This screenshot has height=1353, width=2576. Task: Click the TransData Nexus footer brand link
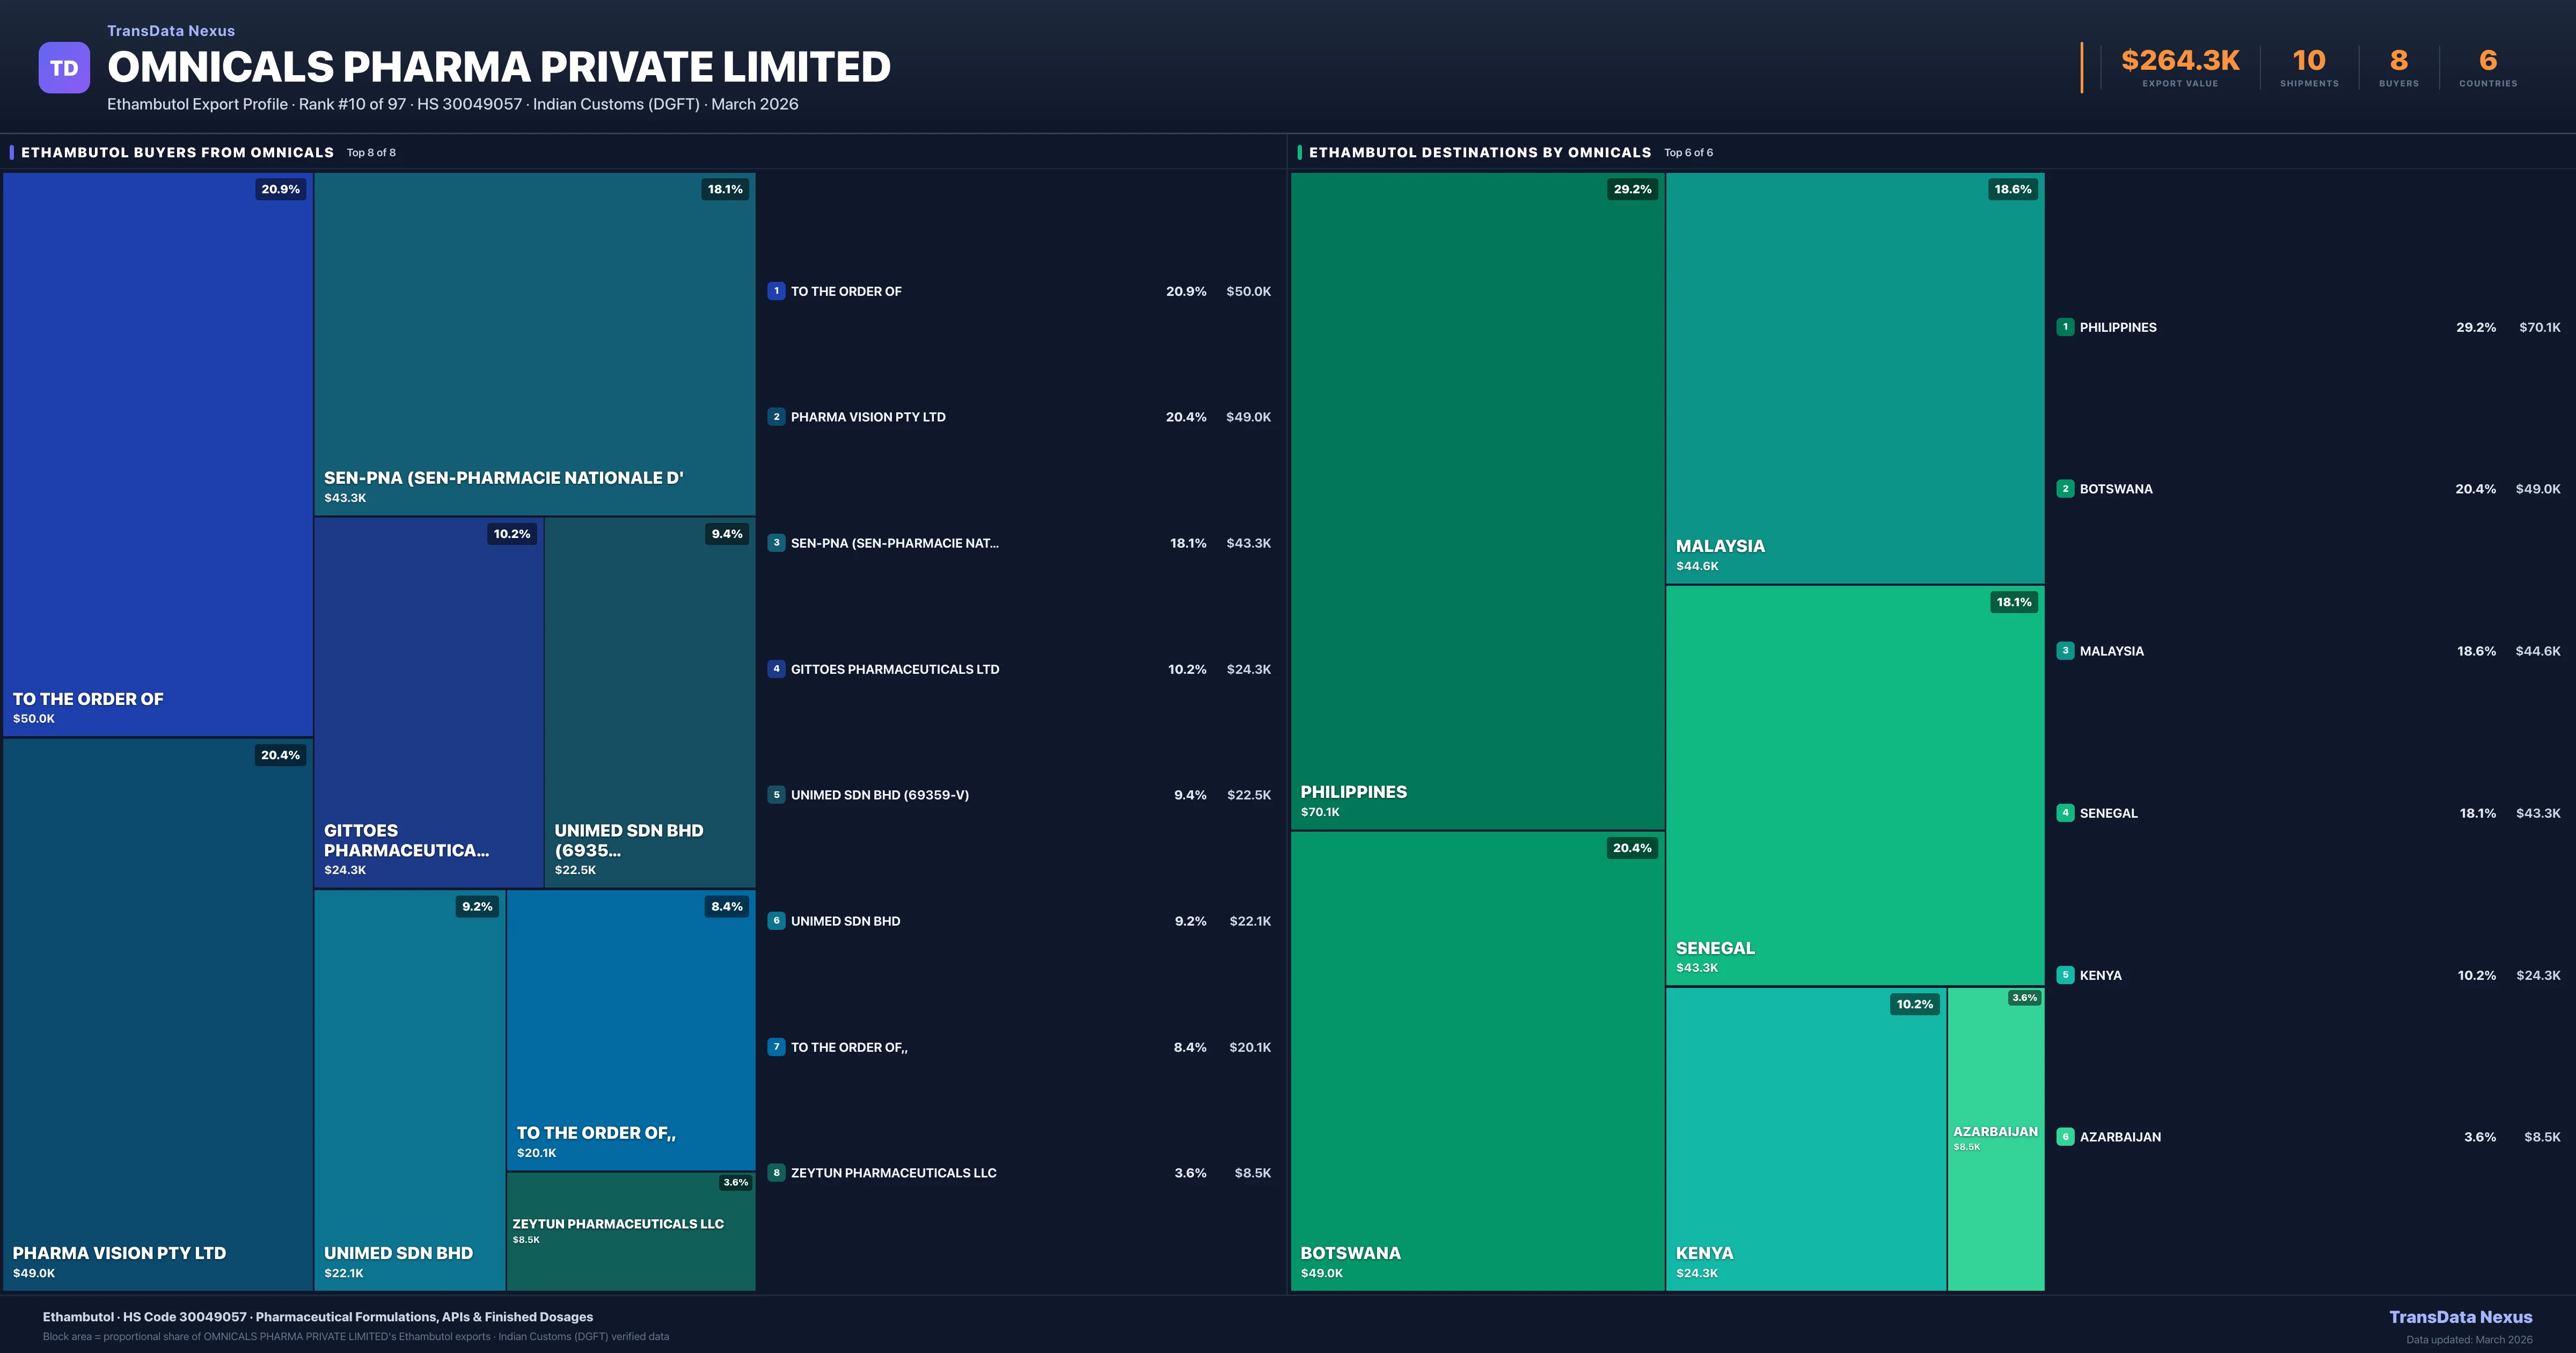pyautogui.click(x=2460, y=1317)
